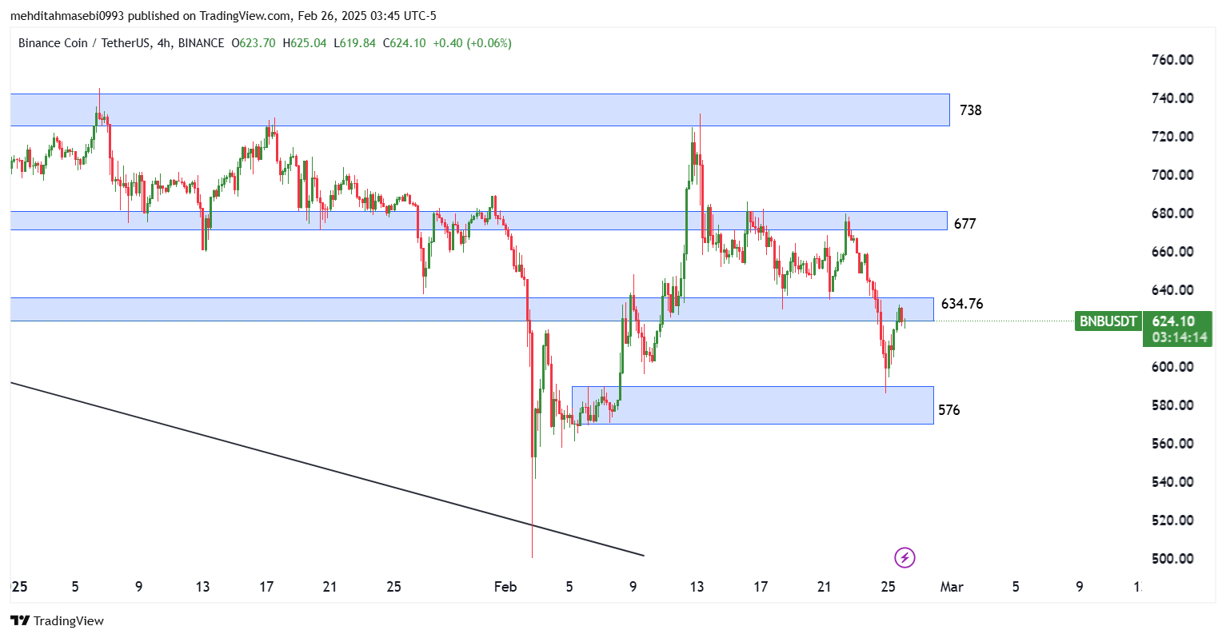
Task: Click the 25 date label before Feb
Action: click(393, 587)
